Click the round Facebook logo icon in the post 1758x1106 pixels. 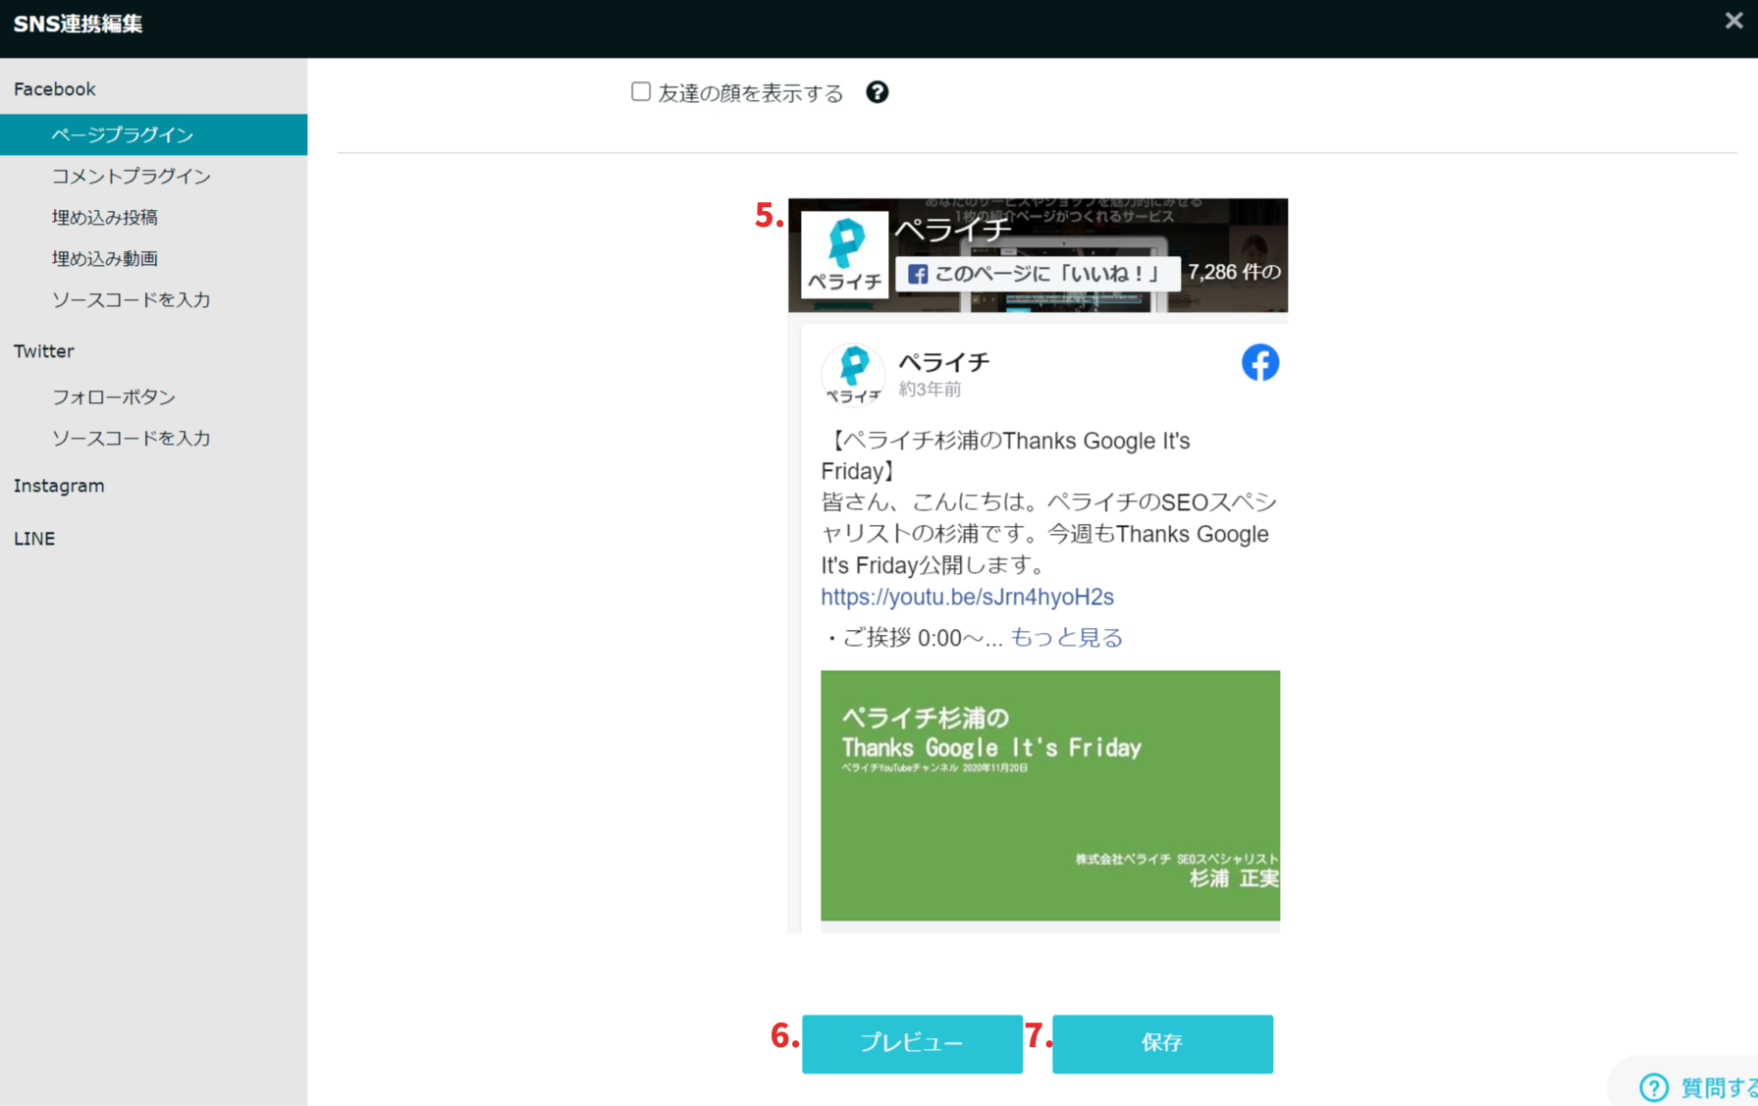coord(1260,363)
